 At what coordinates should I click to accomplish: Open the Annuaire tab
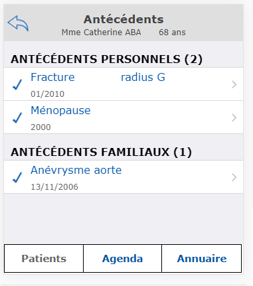point(202,258)
